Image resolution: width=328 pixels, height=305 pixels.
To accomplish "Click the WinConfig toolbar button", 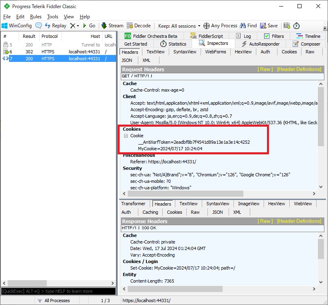I will click(x=17, y=26).
